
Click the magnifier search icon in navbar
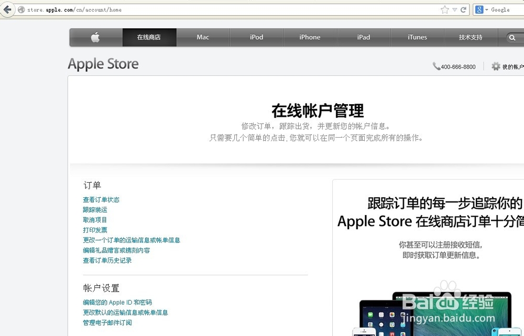click(x=512, y=38)
